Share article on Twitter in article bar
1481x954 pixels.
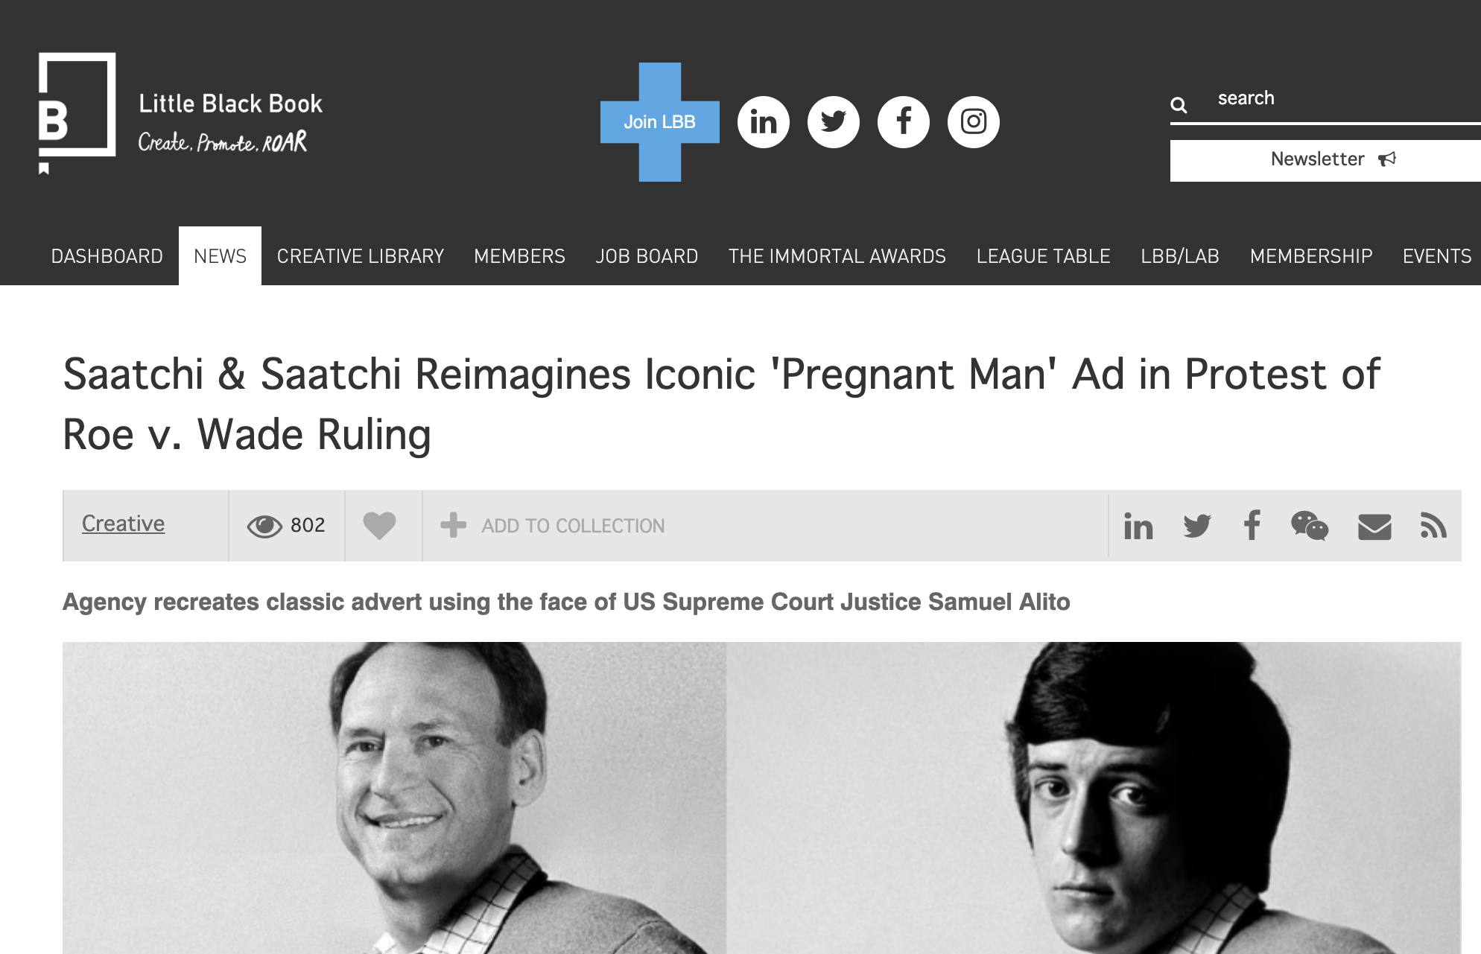[1197, 526]
